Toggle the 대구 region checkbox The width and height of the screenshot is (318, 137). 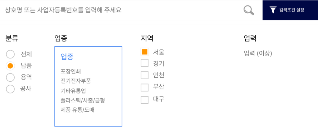coord(144,100)
